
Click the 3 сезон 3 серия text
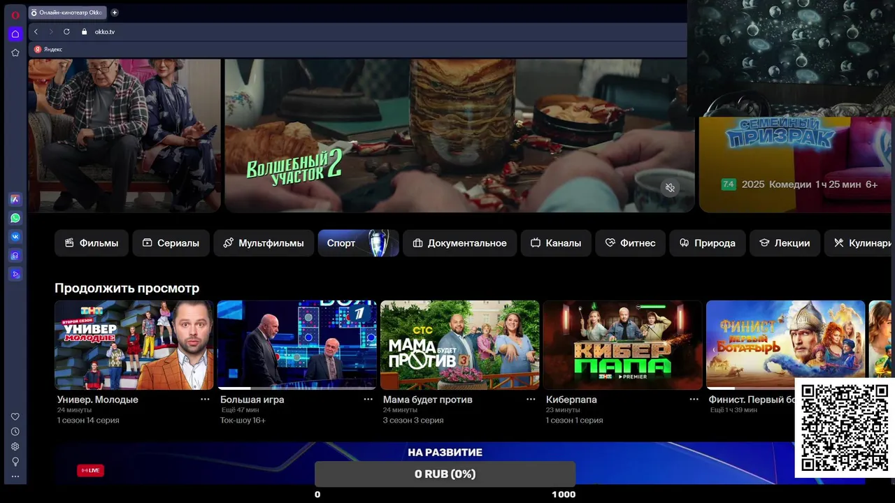413,421
